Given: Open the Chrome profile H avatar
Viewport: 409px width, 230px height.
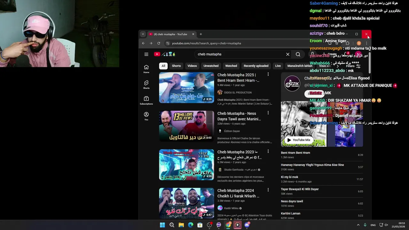Looking at the screenshot, I should pos(359,43).
